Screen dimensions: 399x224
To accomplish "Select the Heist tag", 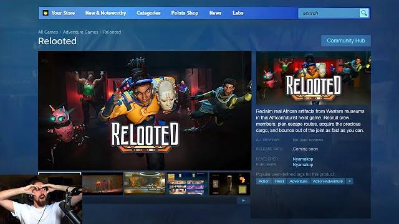I will (279, 181).
